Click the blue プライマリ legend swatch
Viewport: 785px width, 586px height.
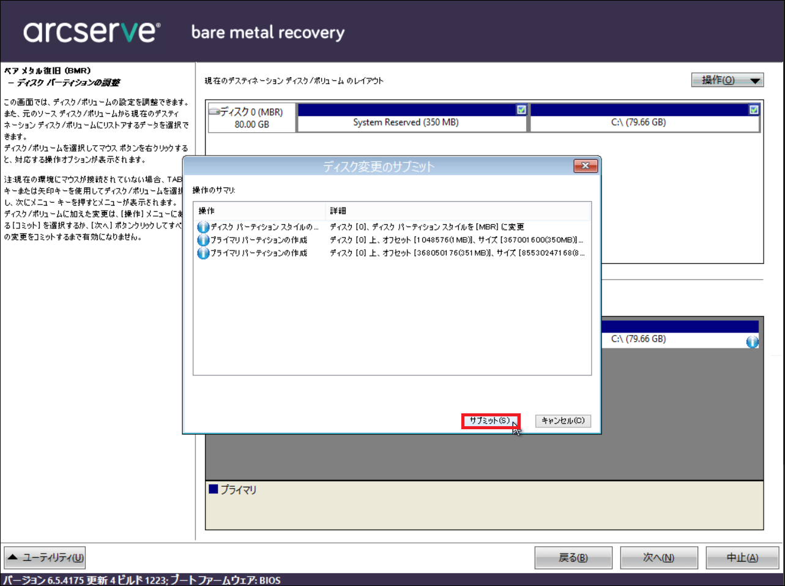point(214,489)
